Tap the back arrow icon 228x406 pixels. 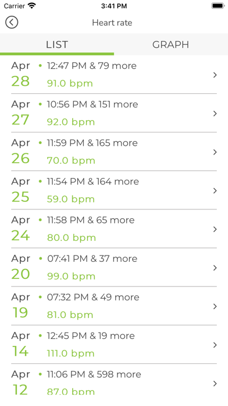[12, 22]
